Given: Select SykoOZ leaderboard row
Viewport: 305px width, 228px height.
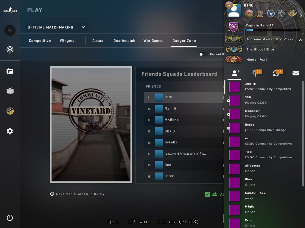Looking at the screenshot, I should pyautogui.click(x=184, y=142).
